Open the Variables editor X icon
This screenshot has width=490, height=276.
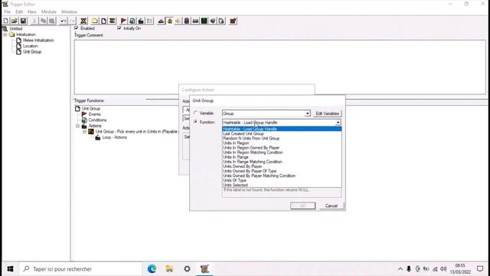pyautogui.click(x=83, y=21)
